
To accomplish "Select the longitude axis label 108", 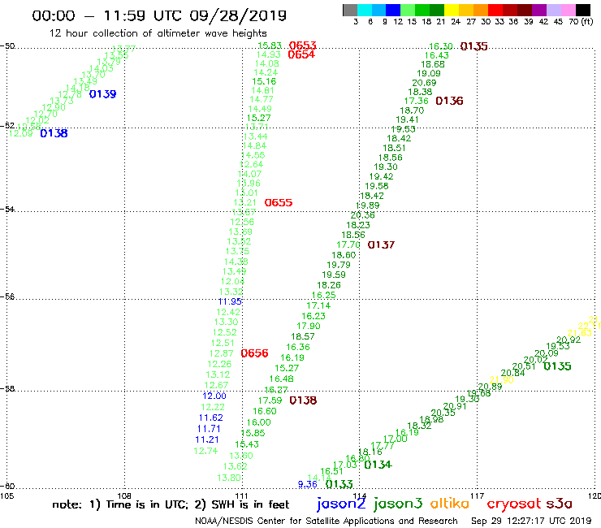I will [124, 496].
